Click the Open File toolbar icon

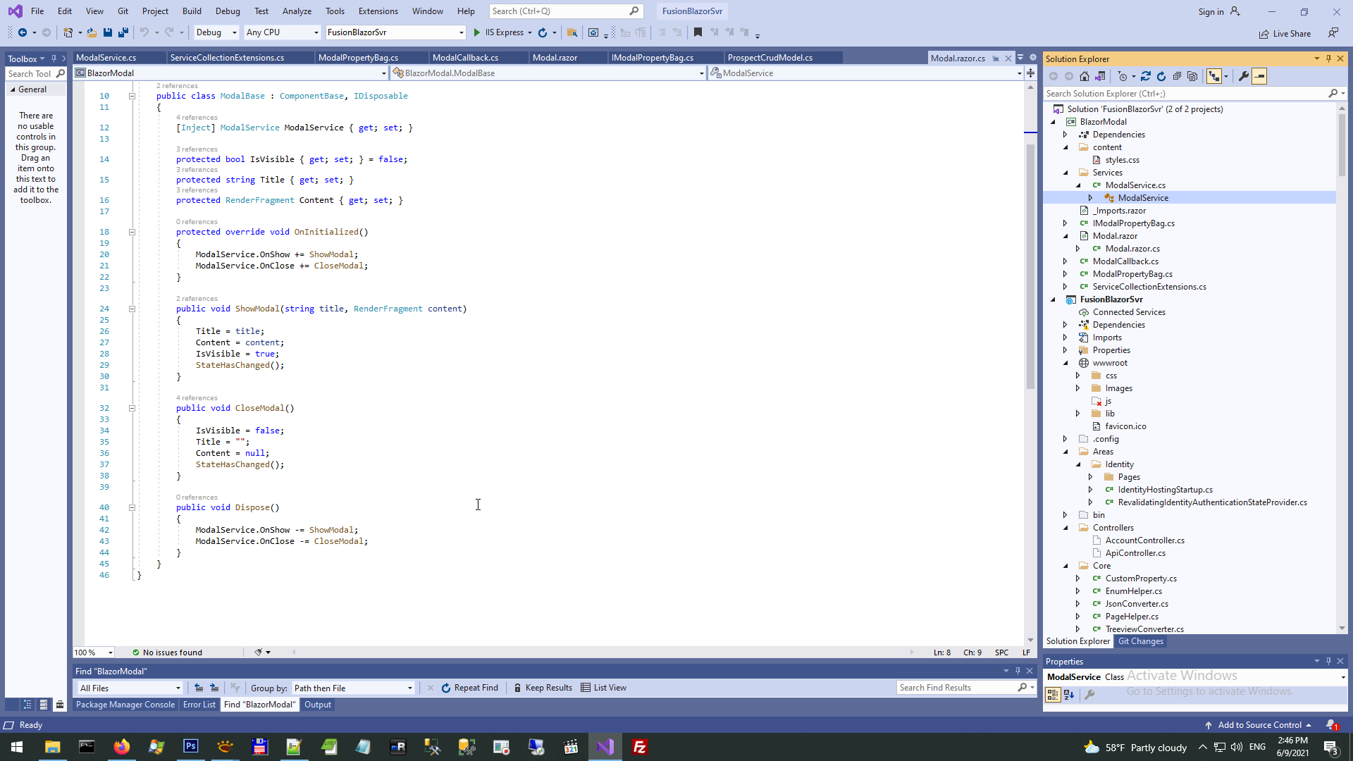coord(92,32)
